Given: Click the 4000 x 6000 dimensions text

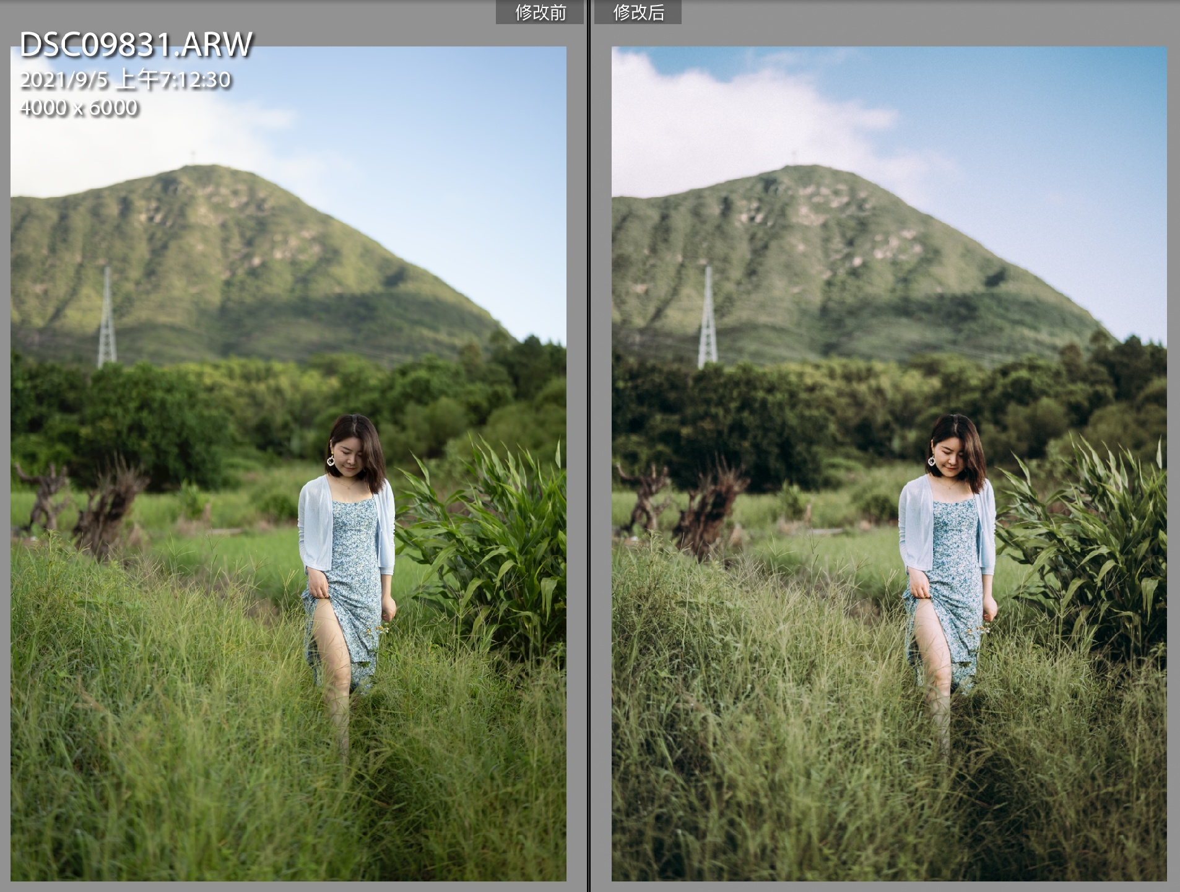Looking at the screenshot, I should (x=79, y=108).
